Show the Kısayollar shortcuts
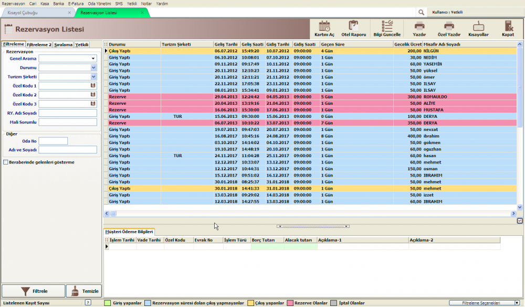The image size is (525, 307). (478, 29)
